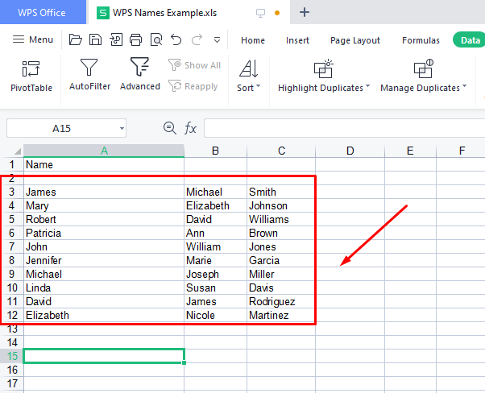Image resolution: width=485 pixels, height=393 pixels.
Task: Switch to the Formulas tab
Action: tap(421, 40)
